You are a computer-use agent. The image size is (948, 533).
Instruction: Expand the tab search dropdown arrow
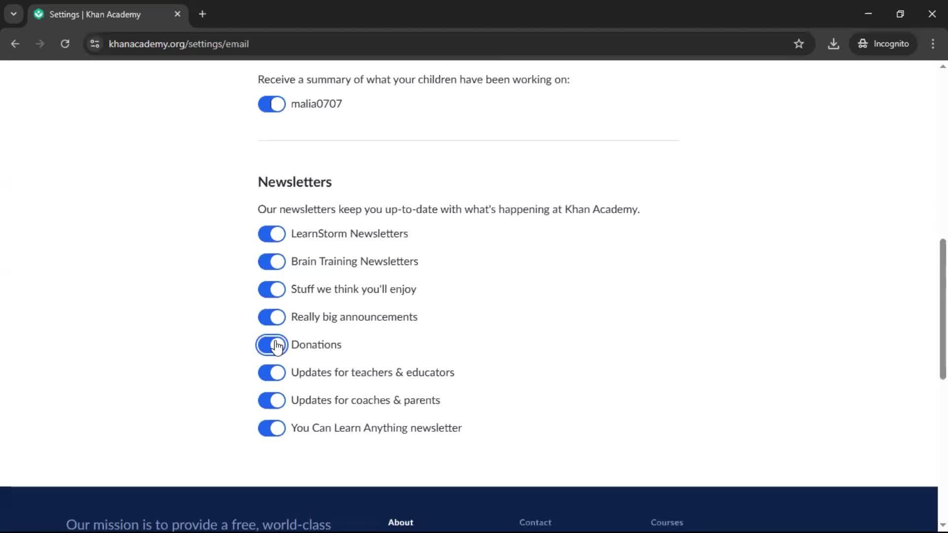pos(13,14)
